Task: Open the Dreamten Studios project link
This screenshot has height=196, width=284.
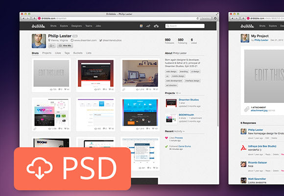Action: (x=189, y=100)
